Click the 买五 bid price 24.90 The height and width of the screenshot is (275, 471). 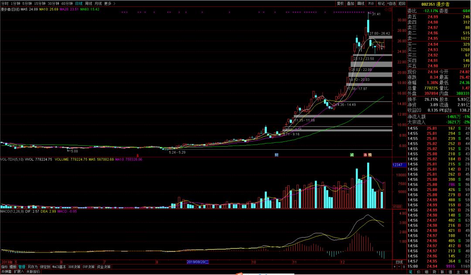433,66
